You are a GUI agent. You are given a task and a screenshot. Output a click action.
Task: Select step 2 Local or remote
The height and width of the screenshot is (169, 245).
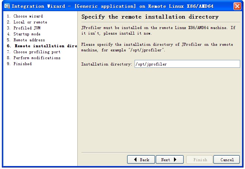point(27,22)
